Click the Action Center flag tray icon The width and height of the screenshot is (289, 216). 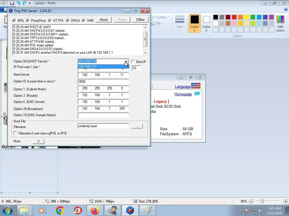pyautogui.click(x=247, y=210)
